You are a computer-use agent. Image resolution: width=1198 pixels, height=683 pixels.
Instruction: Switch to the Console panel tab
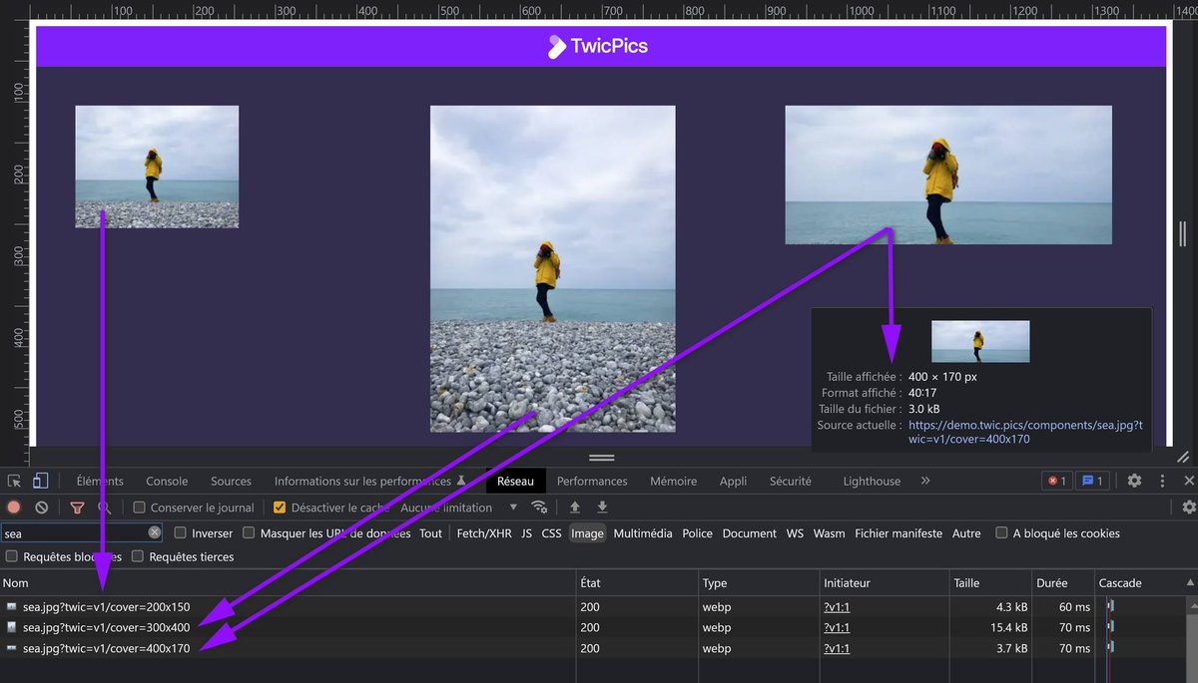point(166,481)
